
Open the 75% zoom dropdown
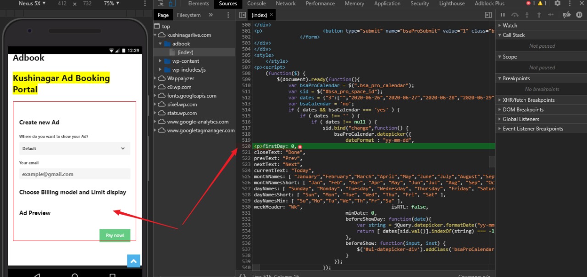[111, 4]
